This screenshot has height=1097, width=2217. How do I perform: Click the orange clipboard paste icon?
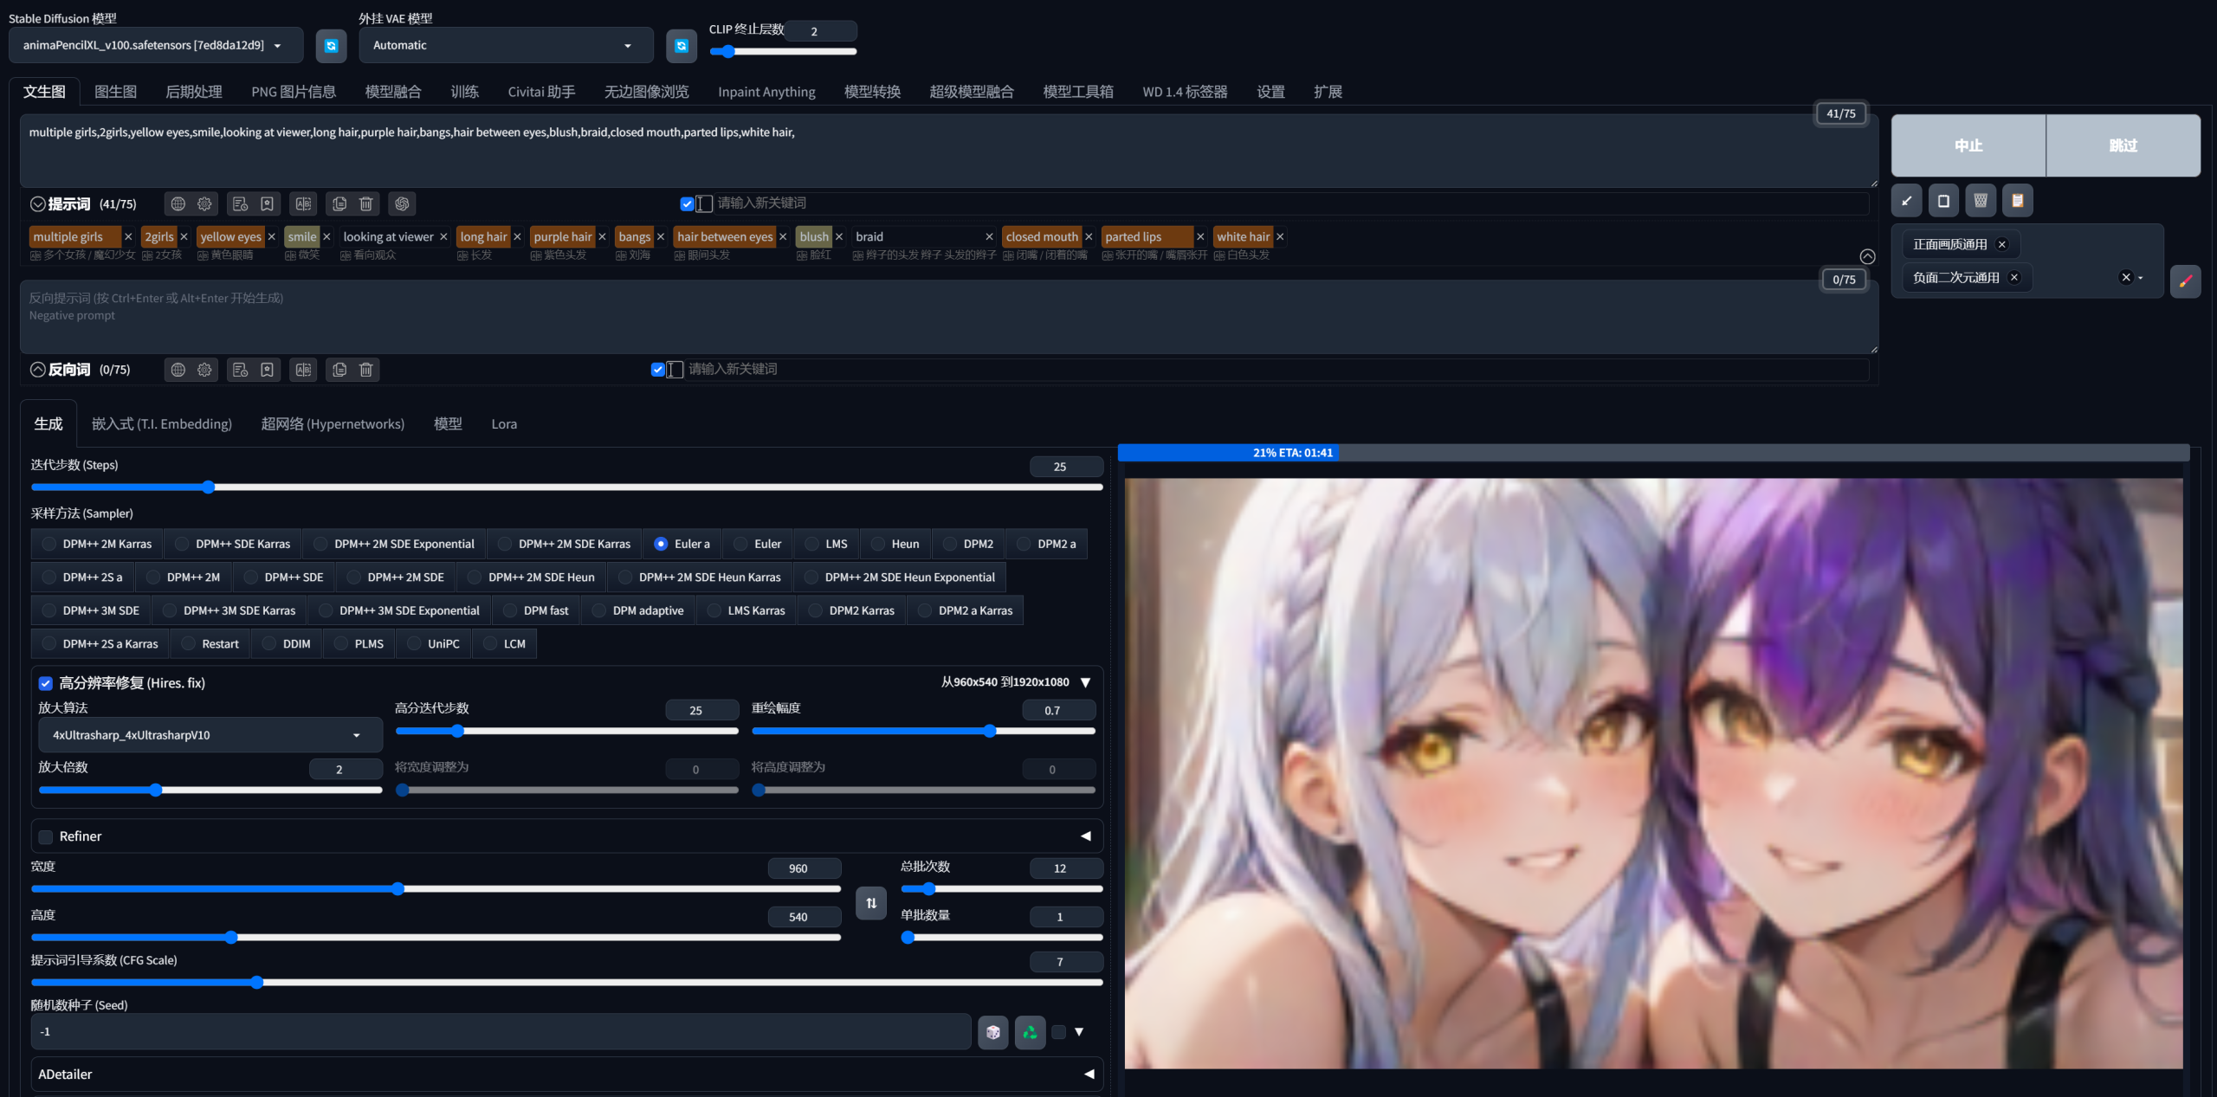pos(2017,201)
